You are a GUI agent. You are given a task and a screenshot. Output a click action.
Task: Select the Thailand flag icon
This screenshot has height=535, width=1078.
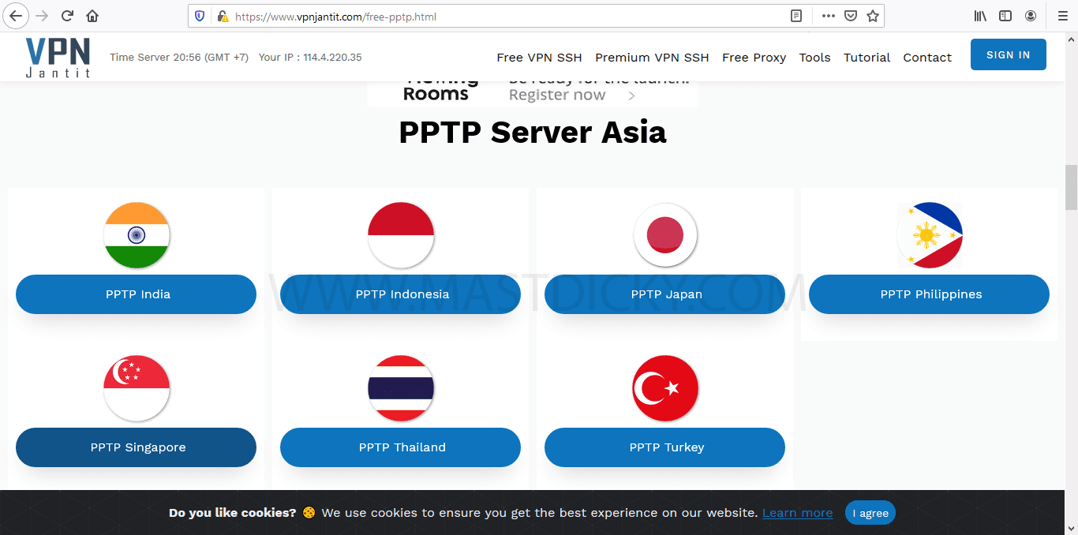pyautogui.click(x=401, y=388)
